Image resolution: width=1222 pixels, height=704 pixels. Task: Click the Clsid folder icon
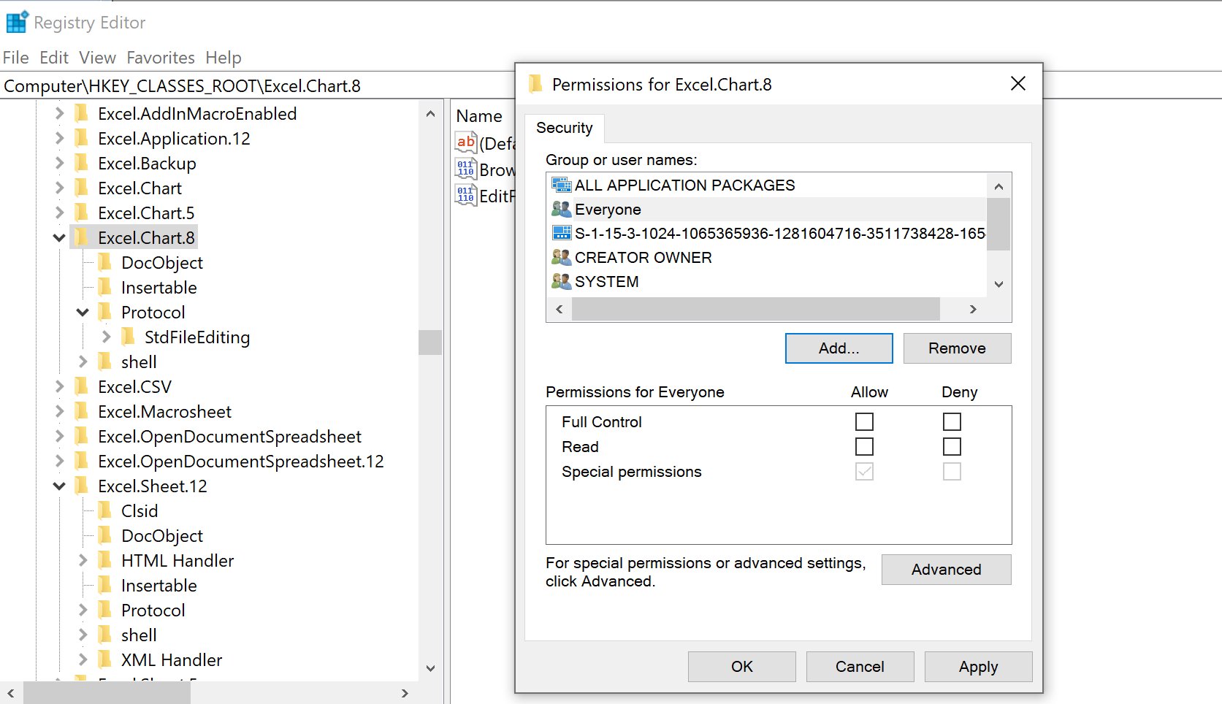(105, 510)
